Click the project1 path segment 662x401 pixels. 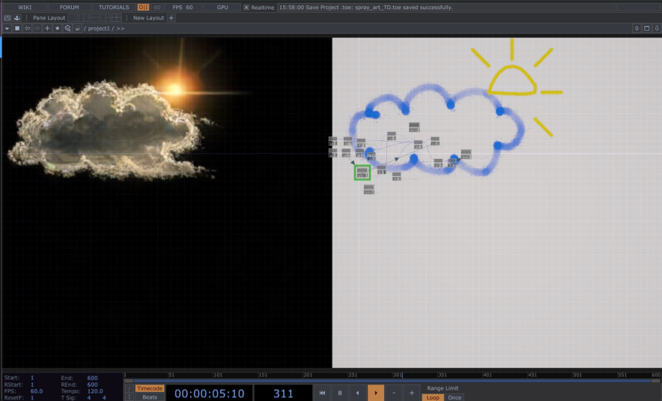tap(99, 28)
